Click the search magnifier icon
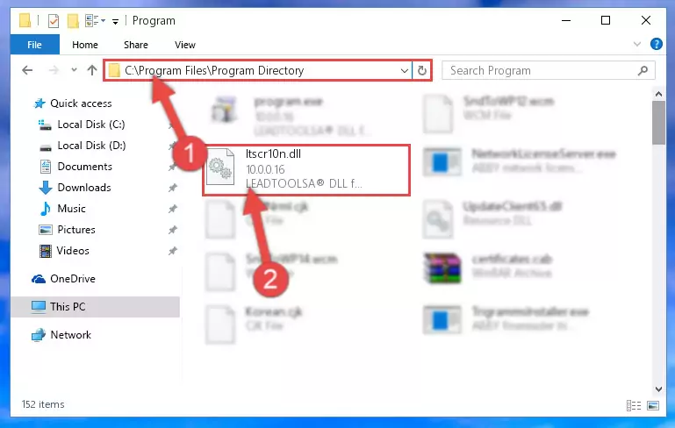This screenshot has width=675, height=428. click(x=643, y=70)
